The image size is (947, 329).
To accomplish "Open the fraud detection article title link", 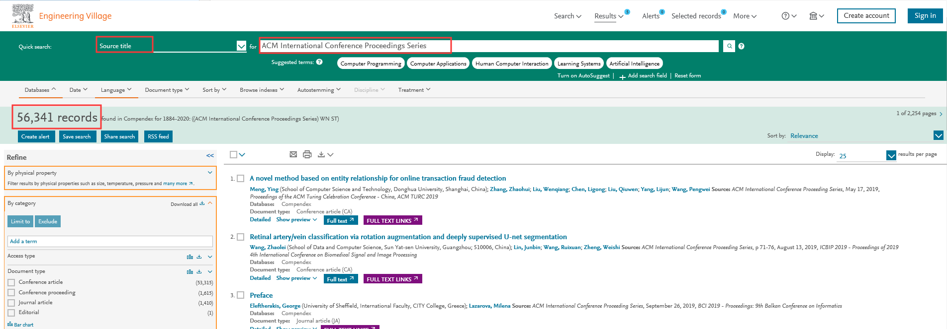I will [x=378, y=178].
